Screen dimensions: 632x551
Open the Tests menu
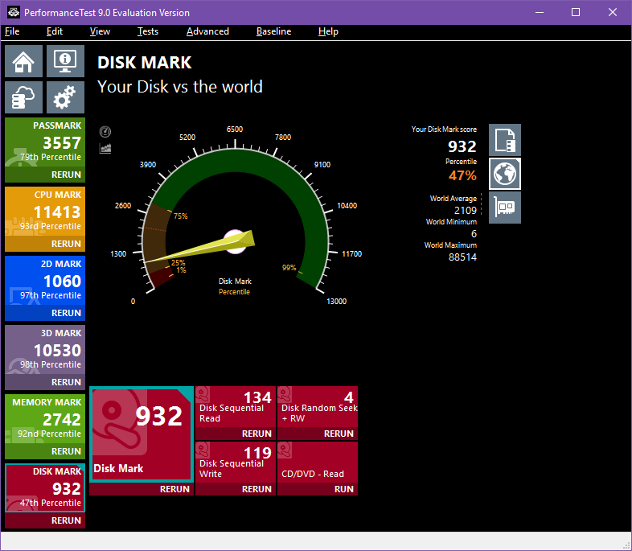147,31
